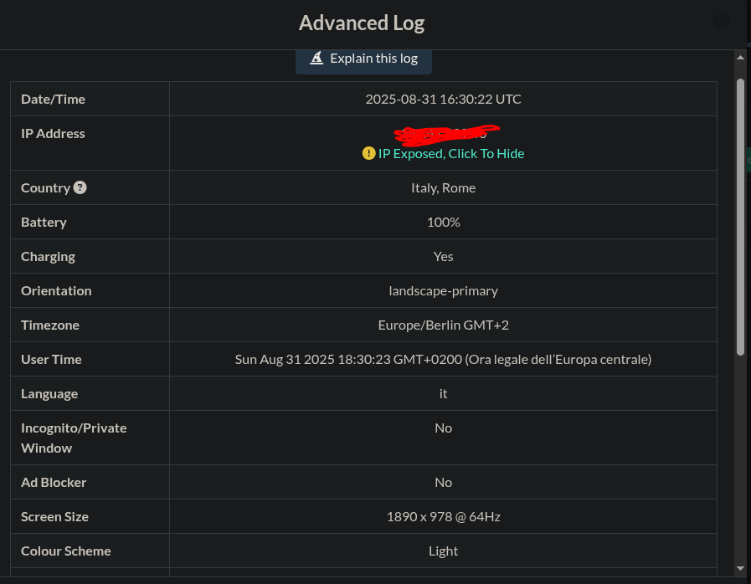This screenshot has height=584, width=751.
Task: Click the magic wand icon on Explain button
Action: tap(317, 58)
